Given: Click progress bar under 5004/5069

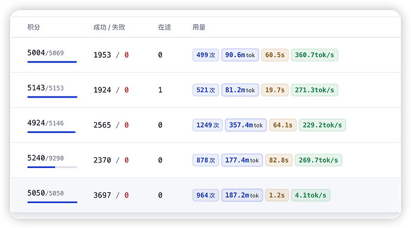Looking at the screenshot, I should (x=52, y=62).
